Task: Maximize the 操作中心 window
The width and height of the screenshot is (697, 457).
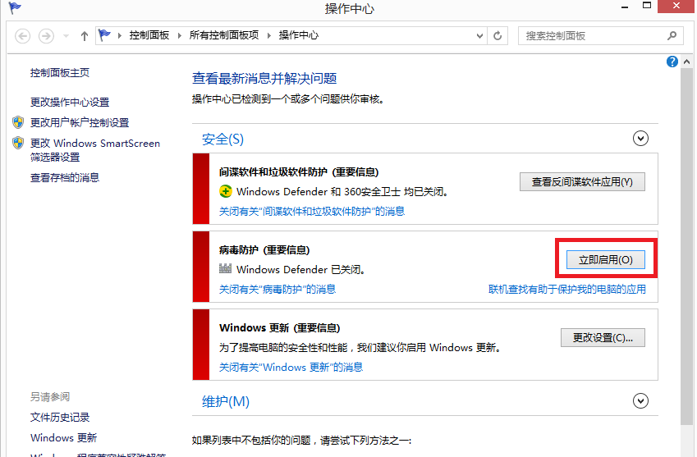Action: coord(647,6)
